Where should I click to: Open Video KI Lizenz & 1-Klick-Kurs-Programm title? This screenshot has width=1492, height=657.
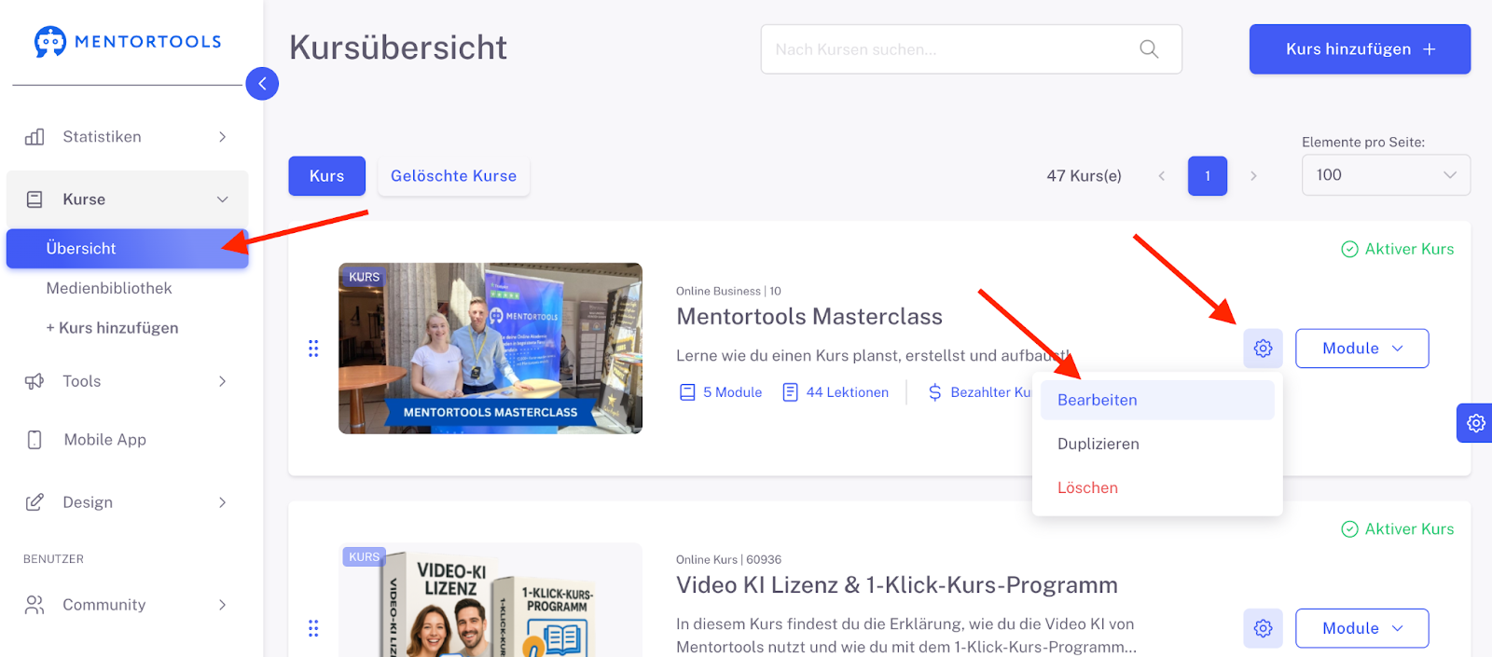[x=897, y=585]
